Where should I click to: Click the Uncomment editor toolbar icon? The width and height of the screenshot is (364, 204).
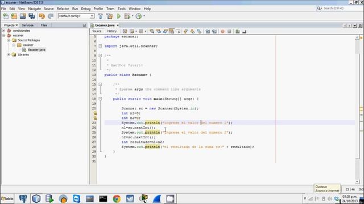coord(244,31)
